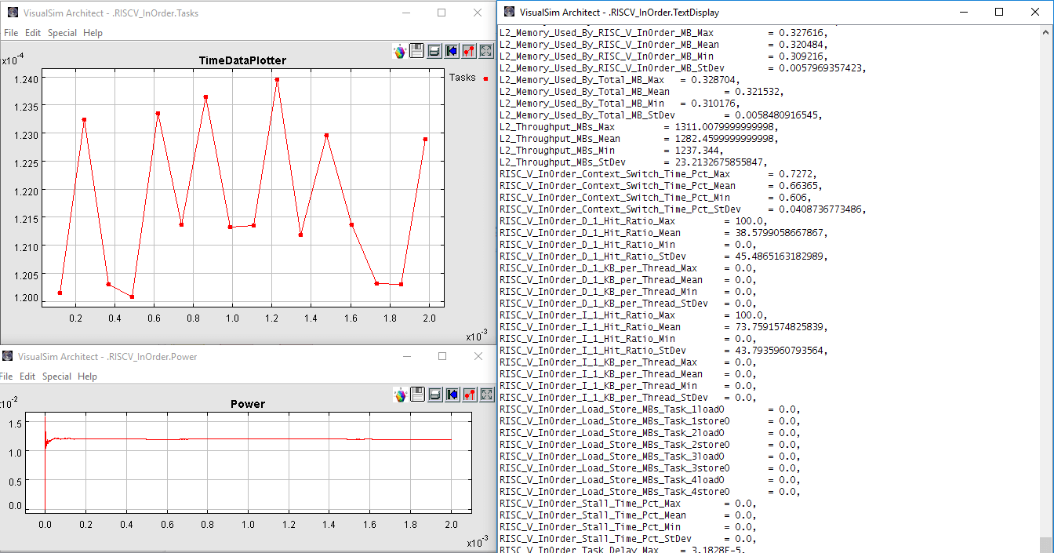1054x553 pixels.
Task: Open plot format settings in the Power window
Action: tap(469, 394)
